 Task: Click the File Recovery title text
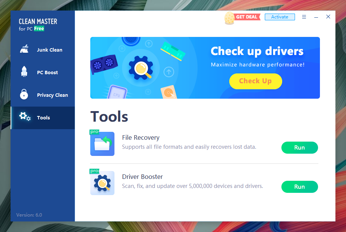click(x=141, y=137)
